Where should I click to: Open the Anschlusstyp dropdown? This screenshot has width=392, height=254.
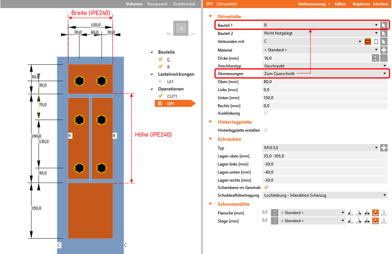point(325,66)
